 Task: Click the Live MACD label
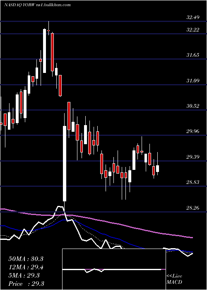(174, 279)
